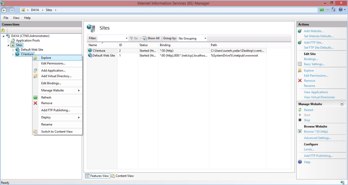
Task: Switch to the Features View tab
Action: pos(97,176)
